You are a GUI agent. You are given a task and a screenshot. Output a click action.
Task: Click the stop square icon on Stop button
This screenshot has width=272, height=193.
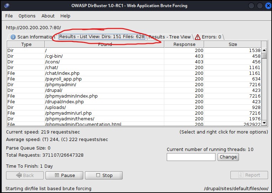pos(98,175)
